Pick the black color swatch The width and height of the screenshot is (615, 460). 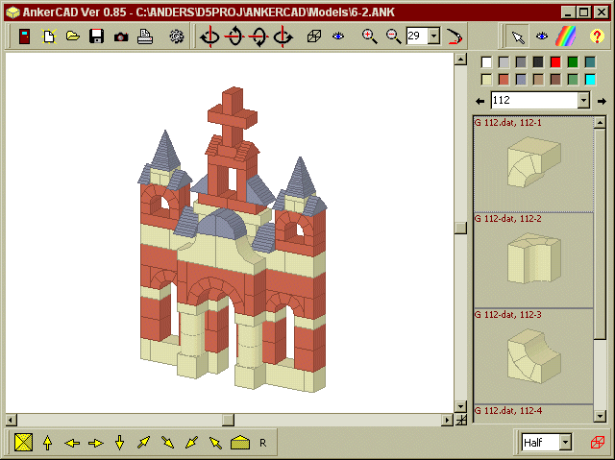coord(538,61)
